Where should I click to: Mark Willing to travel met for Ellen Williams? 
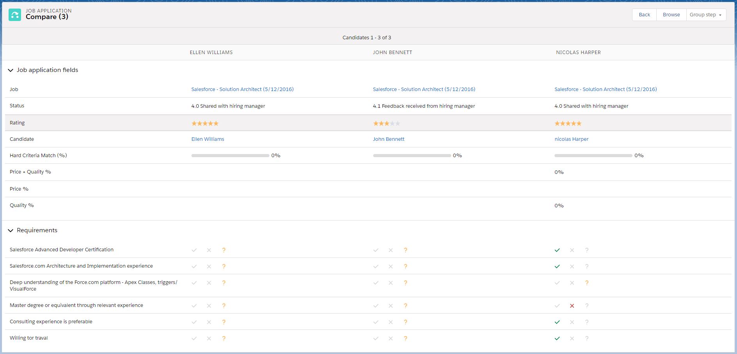(x=194, y=338)
